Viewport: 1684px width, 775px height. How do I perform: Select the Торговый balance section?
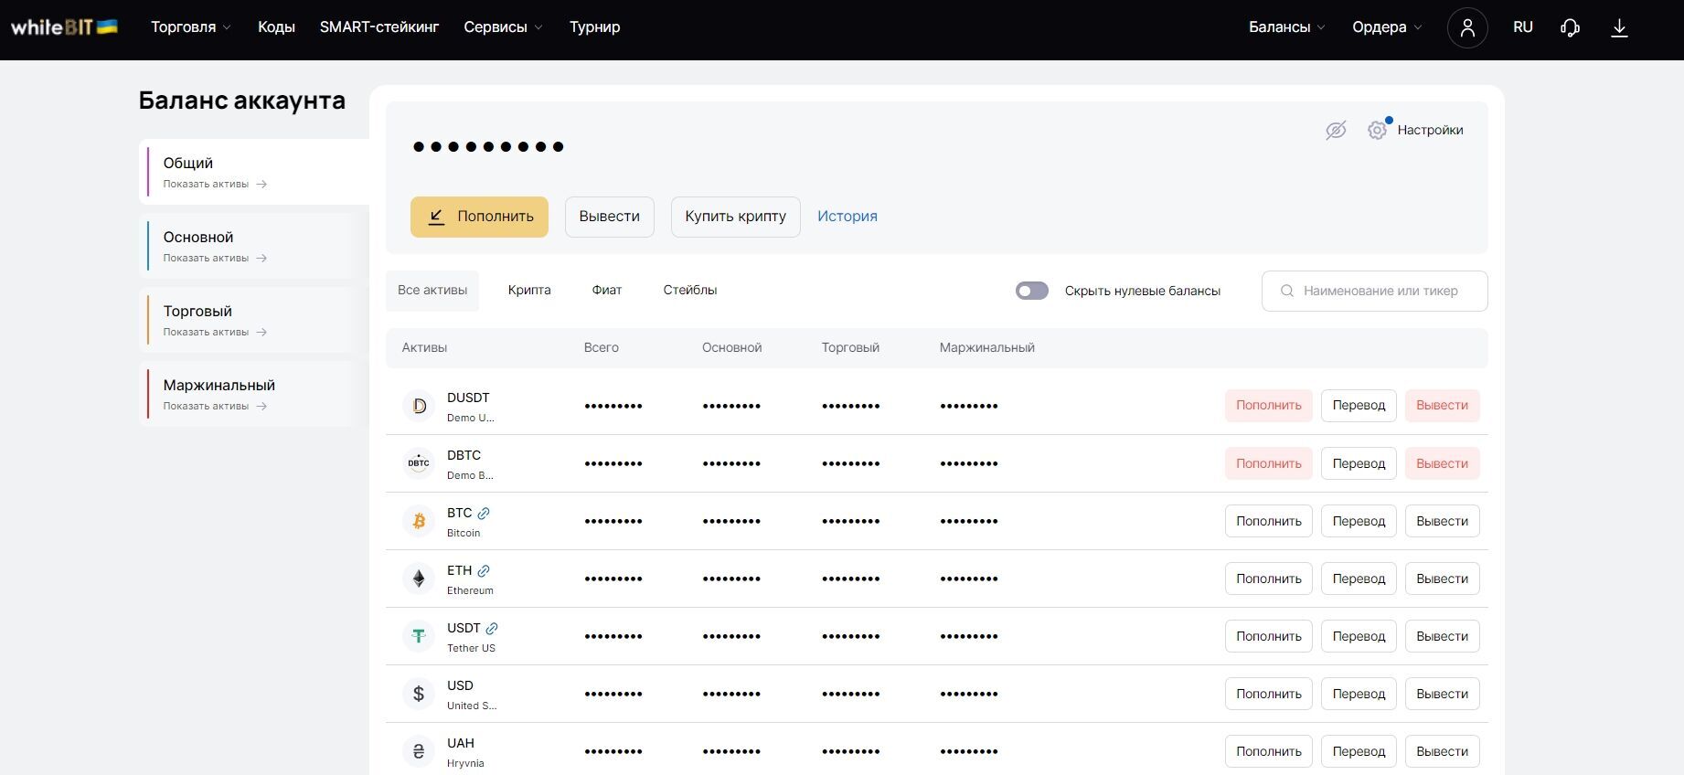click(254, 320)
